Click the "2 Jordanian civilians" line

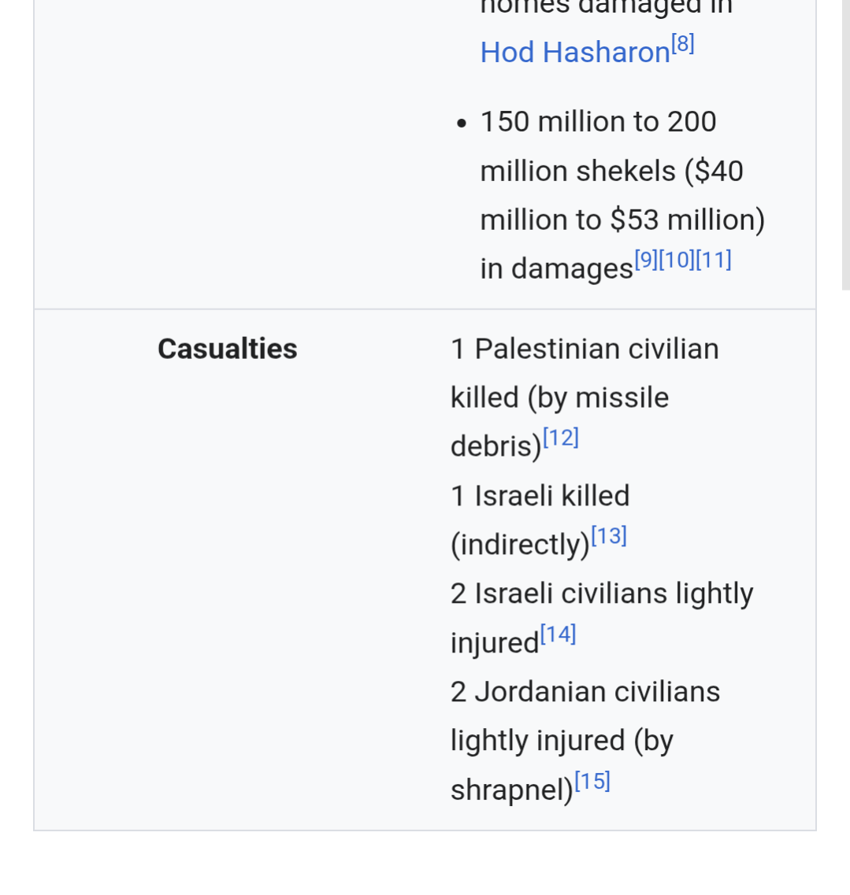[x=585, y=692]
